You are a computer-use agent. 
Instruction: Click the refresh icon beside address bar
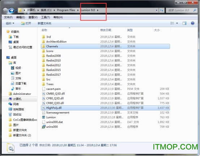[x=162, y=10]
